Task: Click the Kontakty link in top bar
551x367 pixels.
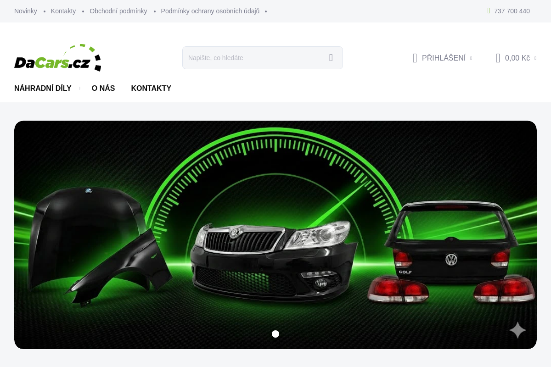Action: [x=63, y=11]
